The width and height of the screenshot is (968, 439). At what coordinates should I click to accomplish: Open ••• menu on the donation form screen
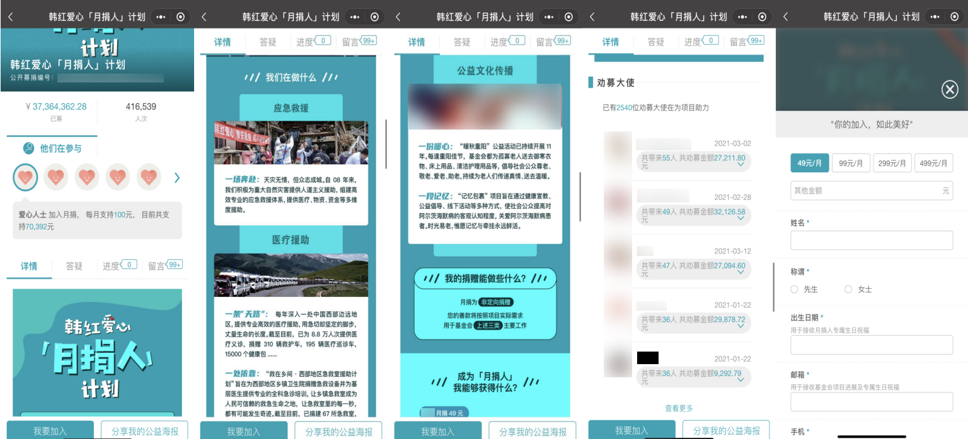pos(936,17)
